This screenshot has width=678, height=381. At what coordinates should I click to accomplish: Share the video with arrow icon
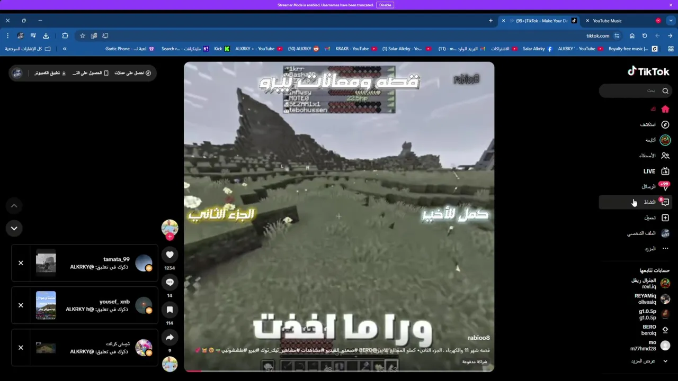coord(169,337)
